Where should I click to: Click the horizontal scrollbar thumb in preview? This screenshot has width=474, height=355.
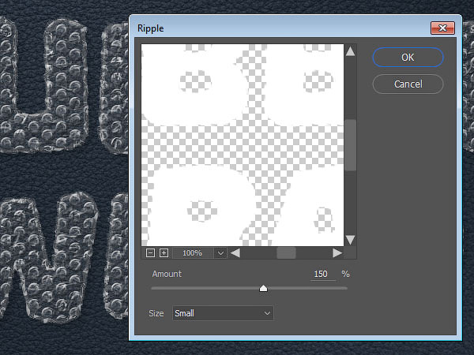coord(286,252)
